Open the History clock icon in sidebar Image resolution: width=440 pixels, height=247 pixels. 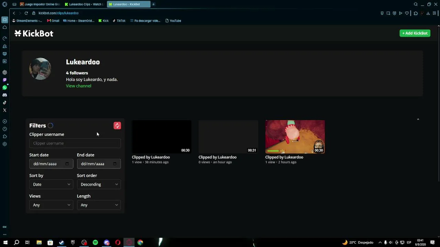(4, 129)
